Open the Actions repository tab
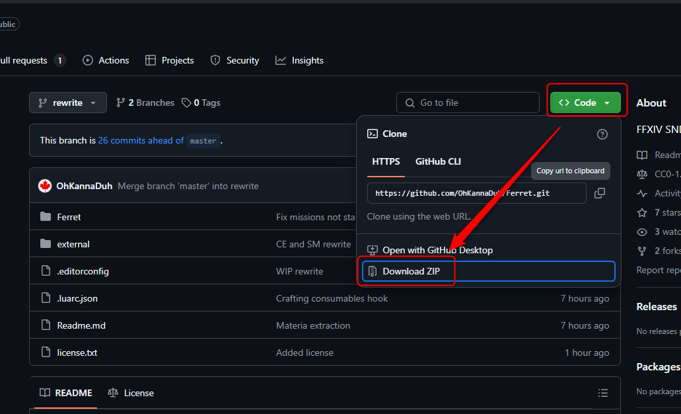This screenshot has height=414, width=681. coord(106,60)
